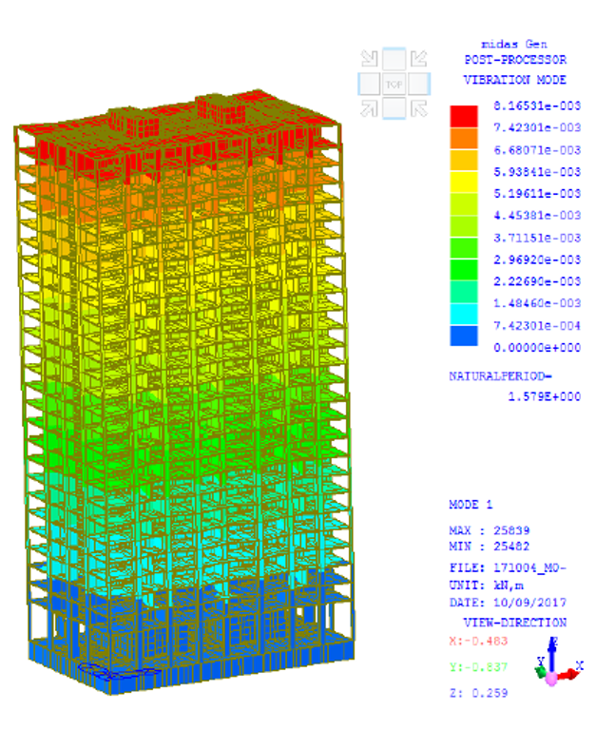Click the VIBRATION MODE legend title
The width and height of the screenshot is (596, 730).
514,80
